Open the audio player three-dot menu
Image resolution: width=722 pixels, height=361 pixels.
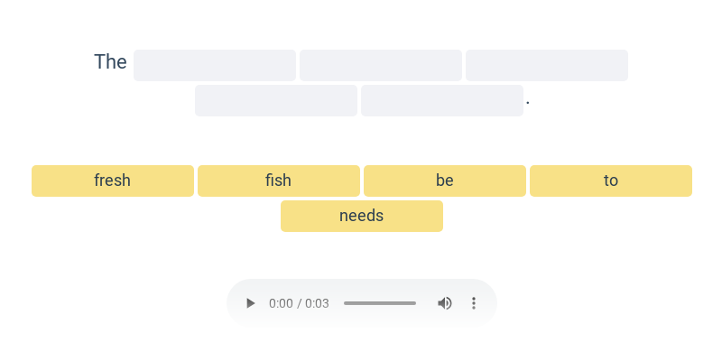pyautogui.click(x=473, y=303)
